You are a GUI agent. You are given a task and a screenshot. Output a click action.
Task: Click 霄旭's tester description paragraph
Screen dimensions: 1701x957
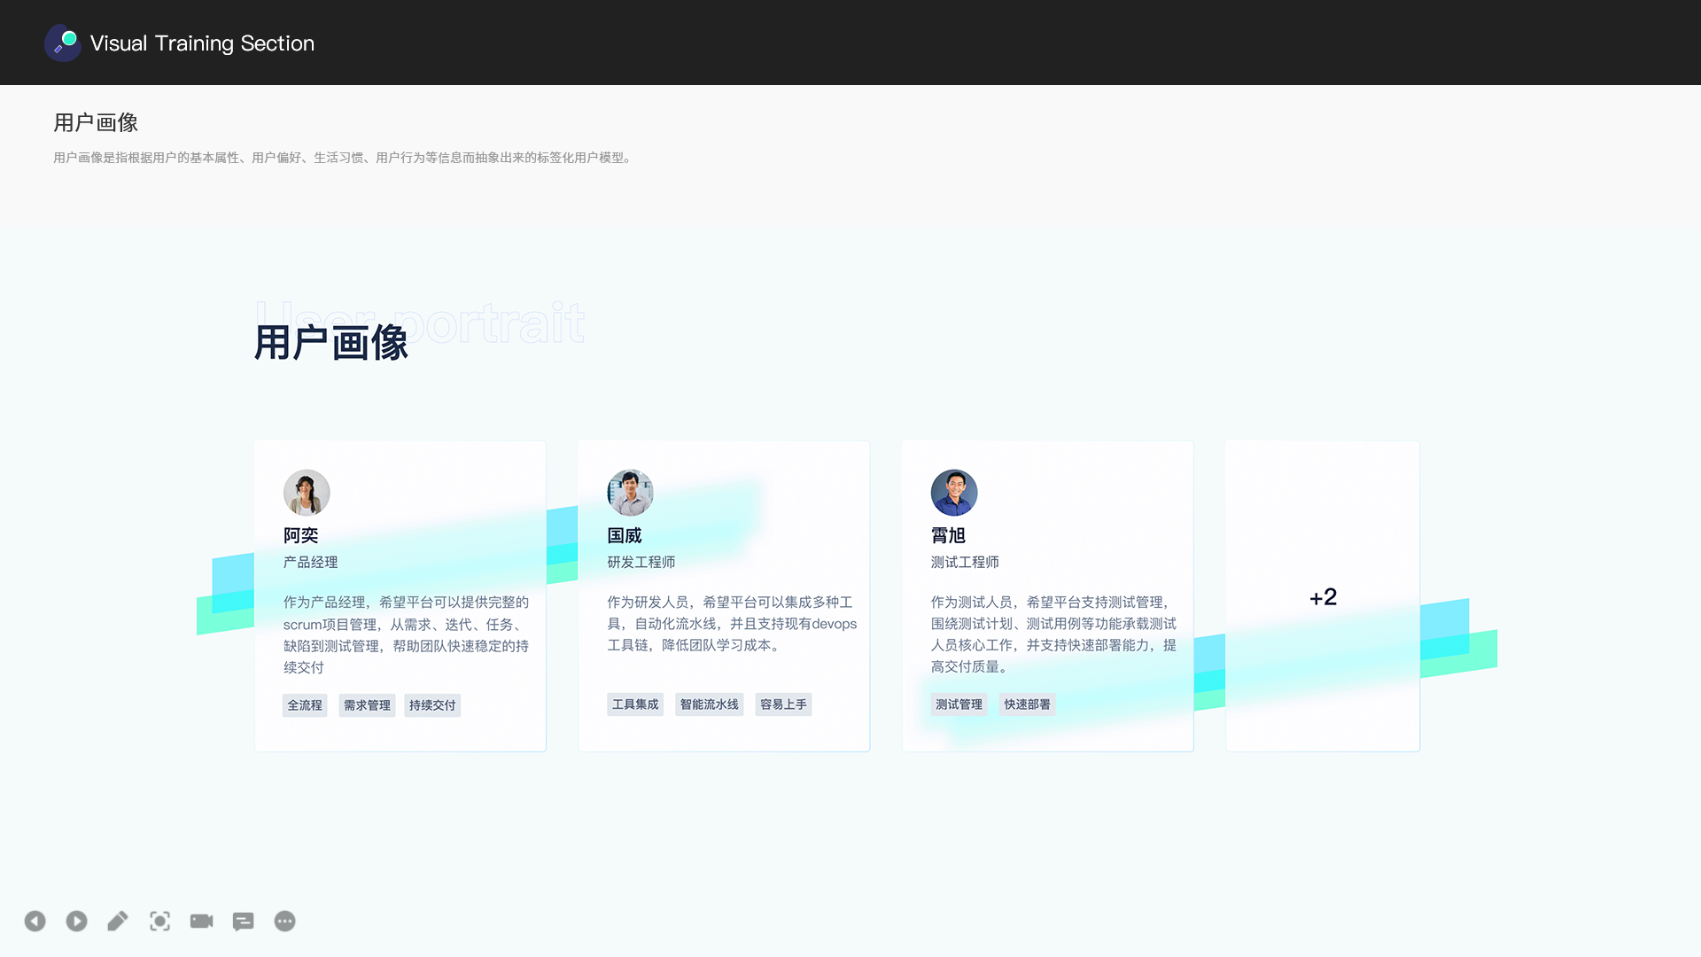click(1054, 634)
